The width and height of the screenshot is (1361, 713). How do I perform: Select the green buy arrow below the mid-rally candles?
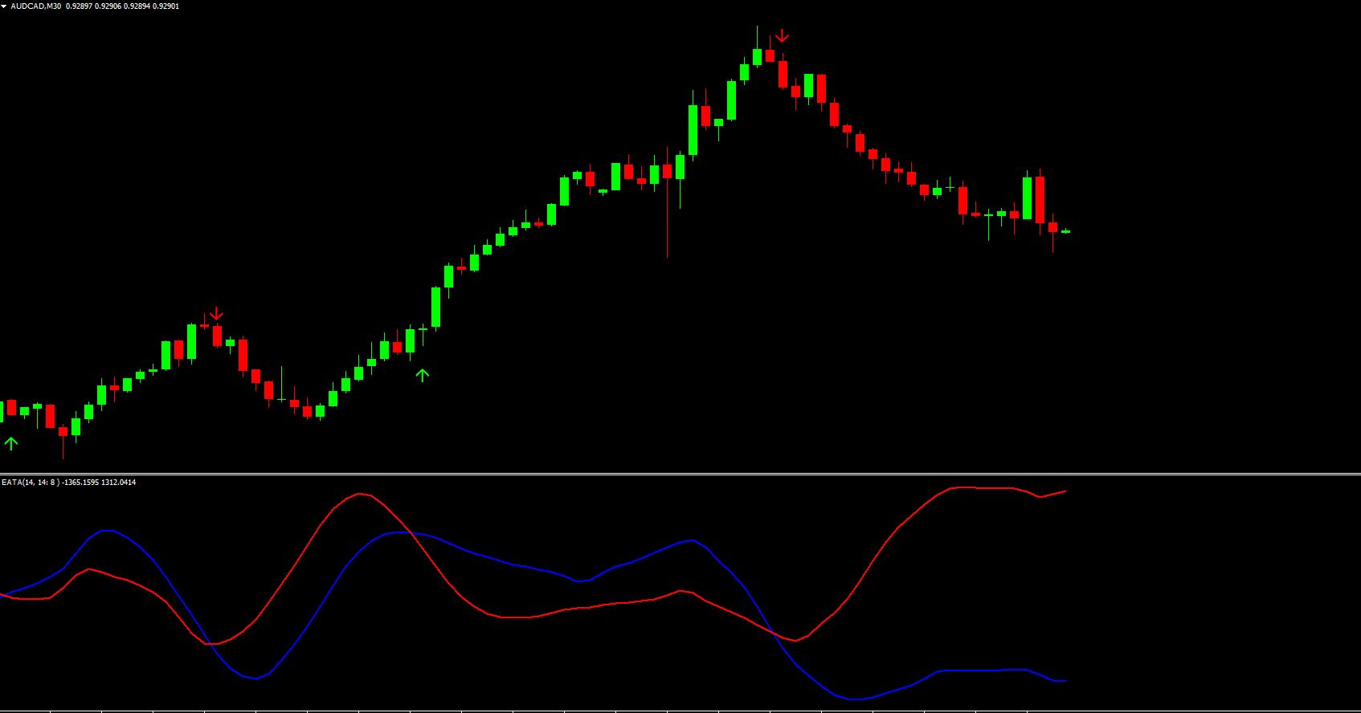(x=423, y=374)
